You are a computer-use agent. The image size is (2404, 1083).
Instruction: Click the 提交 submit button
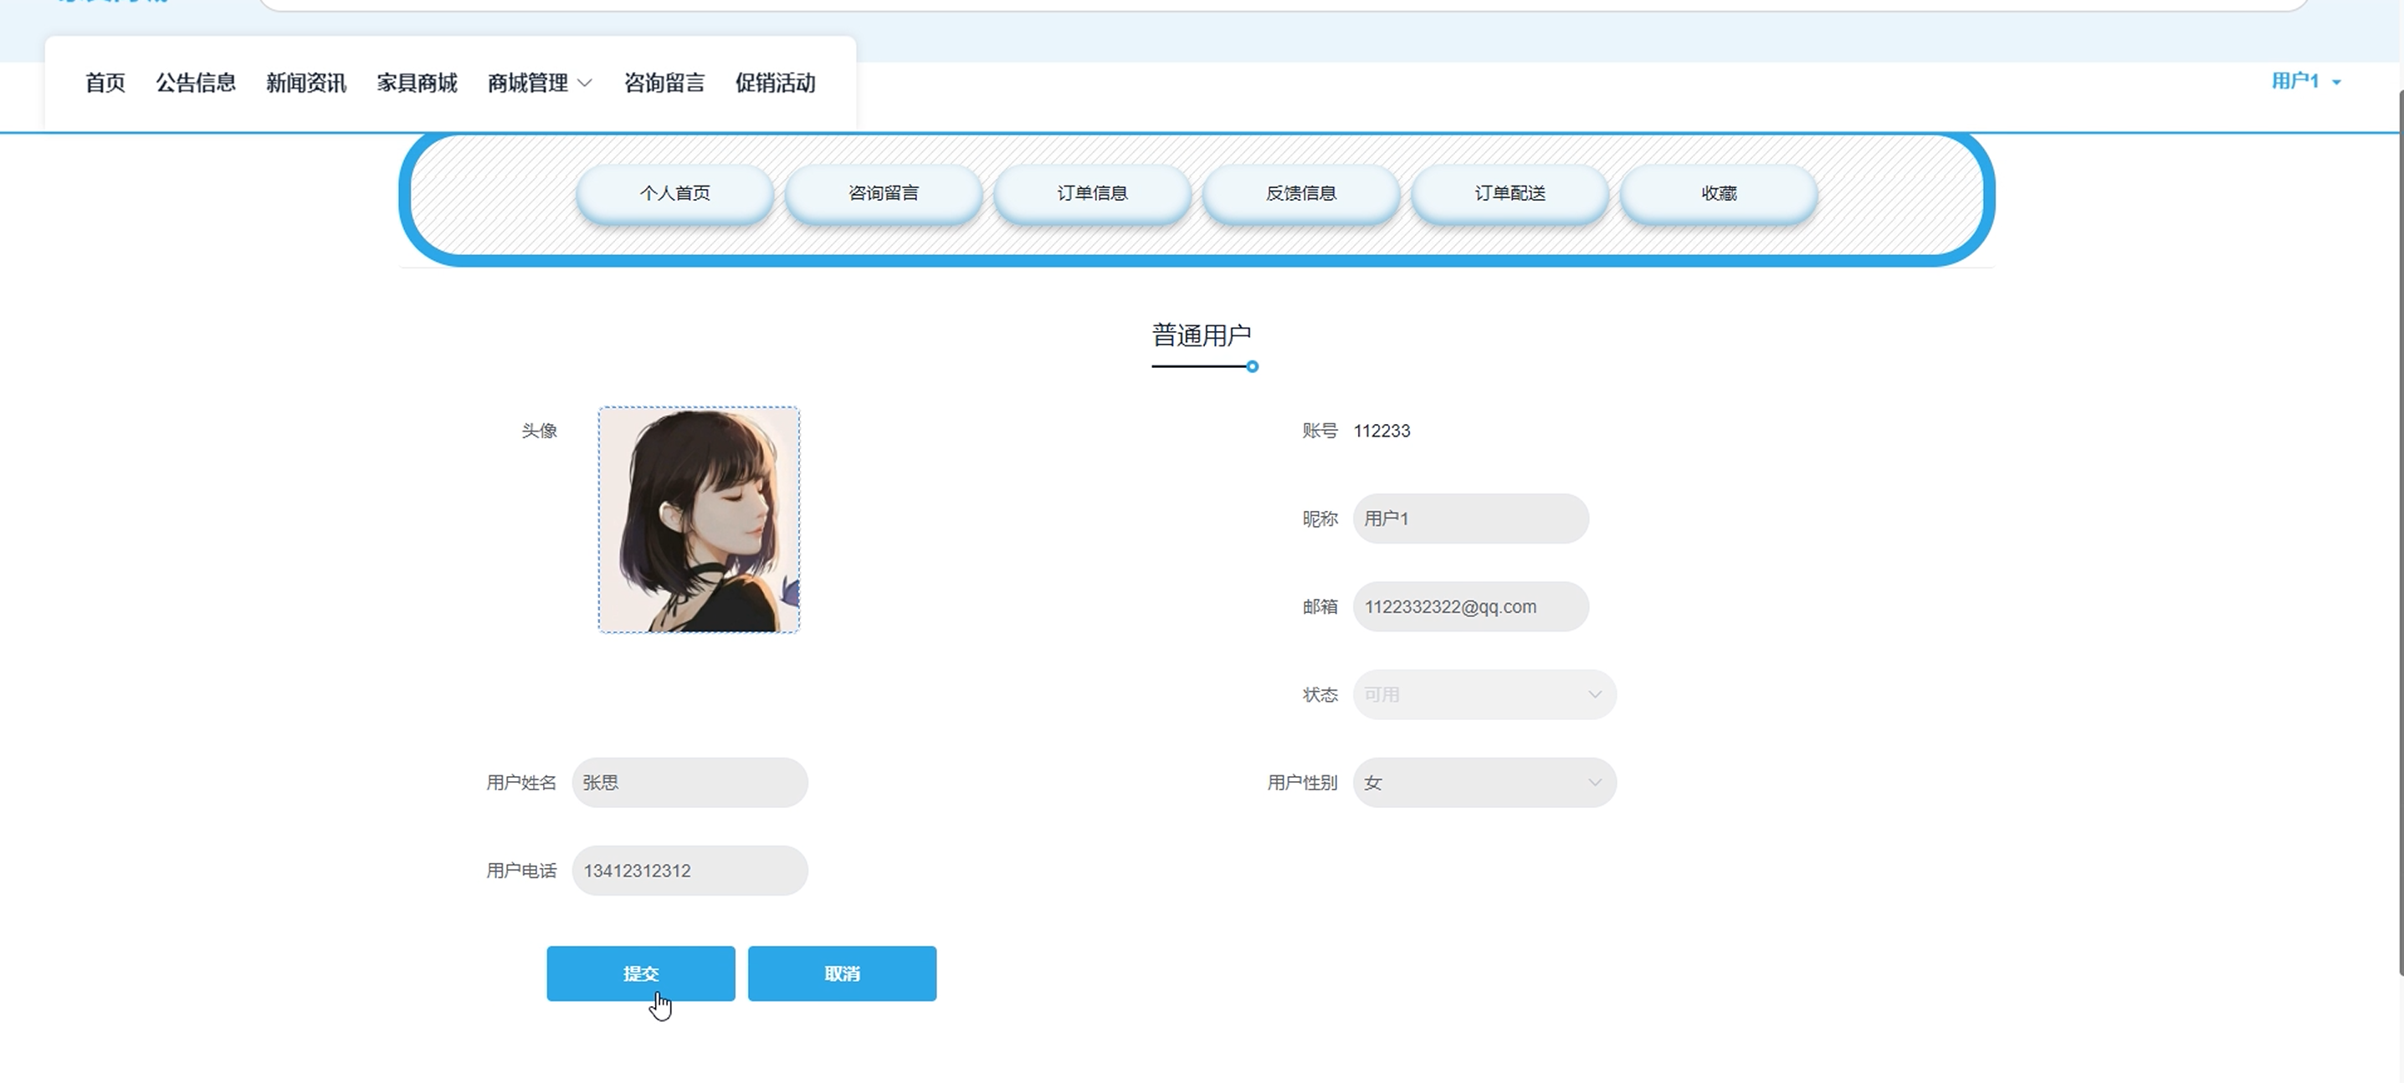640,973
